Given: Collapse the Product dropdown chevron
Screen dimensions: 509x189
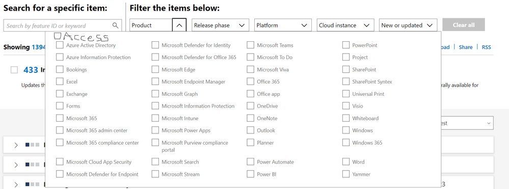Looking at the screenshot, I should pos(179,25).
